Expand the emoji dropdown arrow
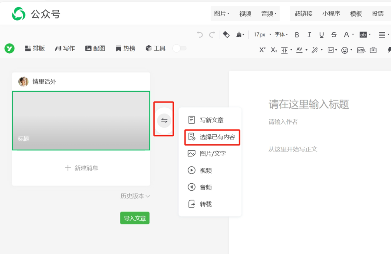Viewport: 391px width, 254px height. point(351,50)
